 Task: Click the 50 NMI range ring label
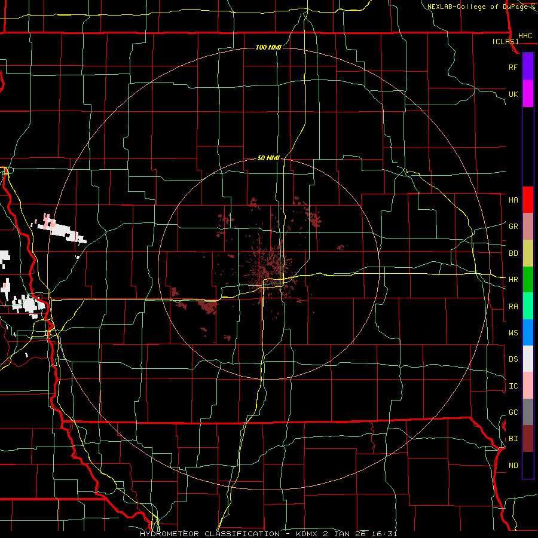click(268, 158)
